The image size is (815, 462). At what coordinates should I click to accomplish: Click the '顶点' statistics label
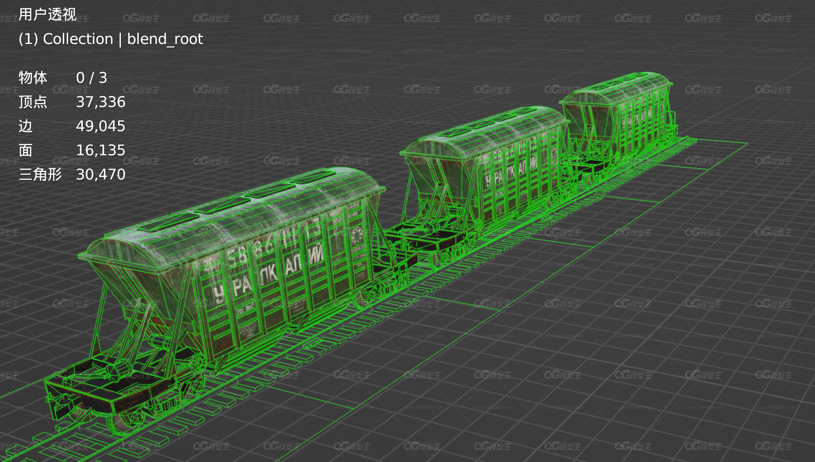point(33,102)
